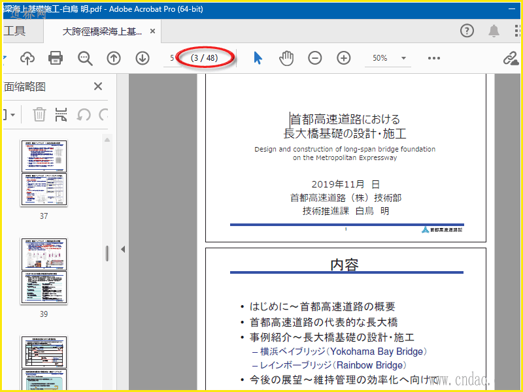
Task: Open the help question mark icon
Action: click(467, 31)
